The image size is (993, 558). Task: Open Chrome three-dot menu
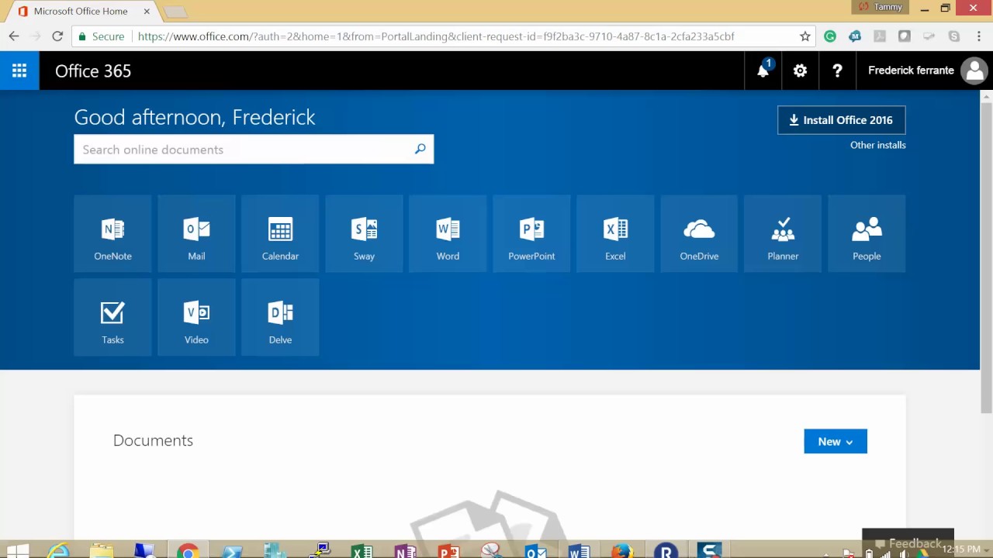pyautogui.click(x=979, y=36)
